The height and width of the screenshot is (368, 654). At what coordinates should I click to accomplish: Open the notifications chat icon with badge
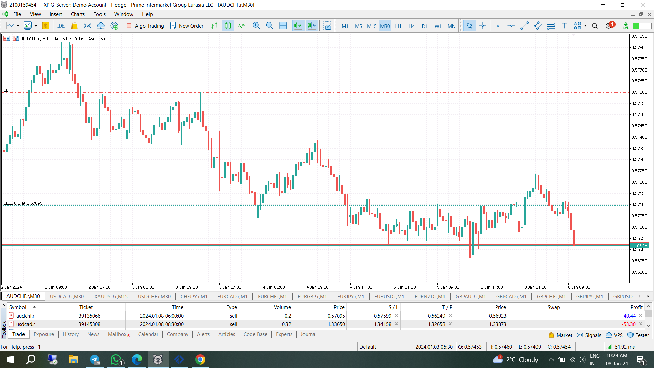[610, 26]
